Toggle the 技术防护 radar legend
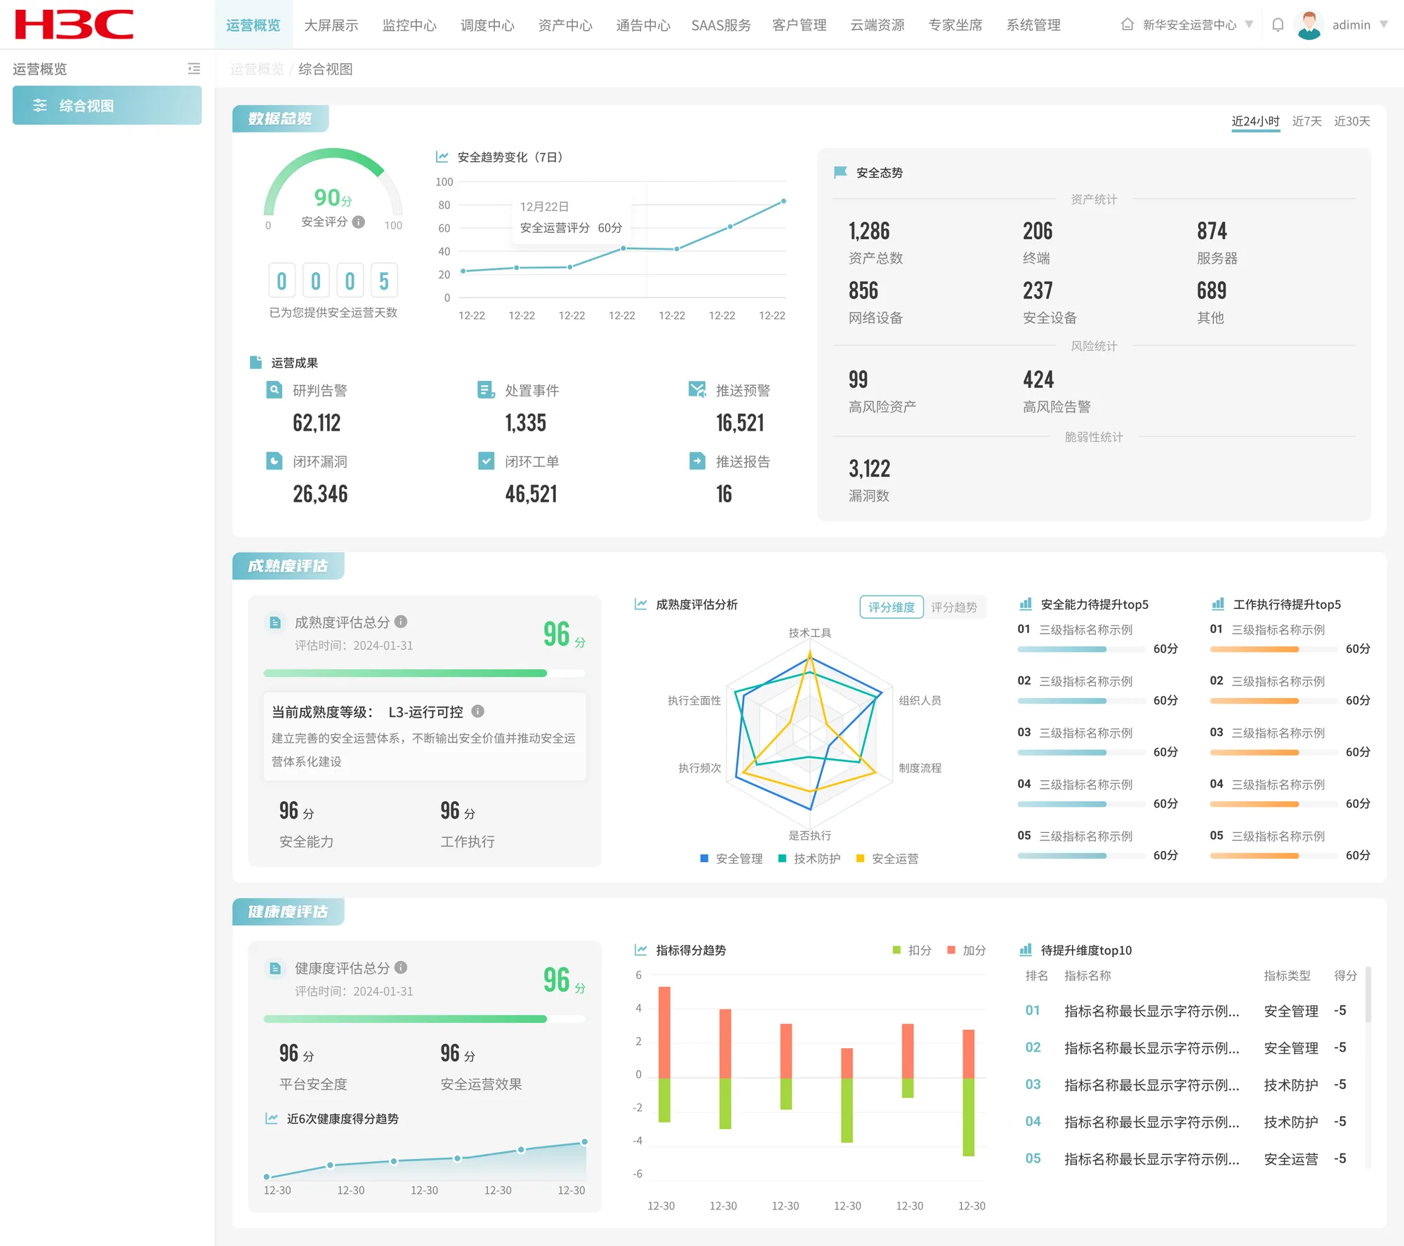Image resolution: width=1404 pixels, height=1246 pixels. click(809, 859)
